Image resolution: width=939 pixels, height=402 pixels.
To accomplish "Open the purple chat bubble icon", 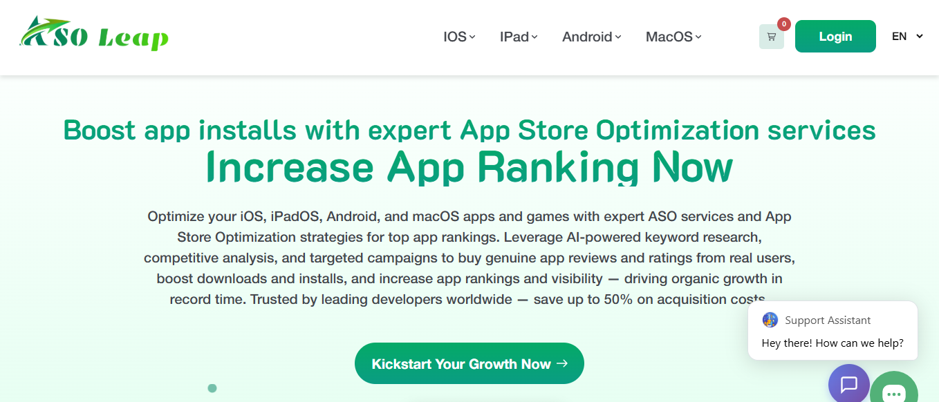I will click(849, 383).
